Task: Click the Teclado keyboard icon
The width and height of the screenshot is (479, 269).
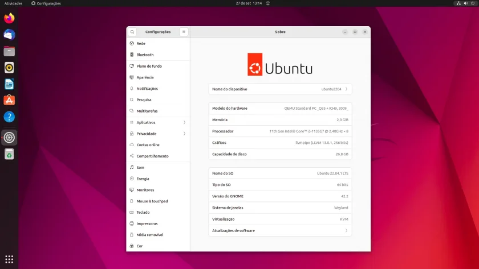Action: point(132,212)
